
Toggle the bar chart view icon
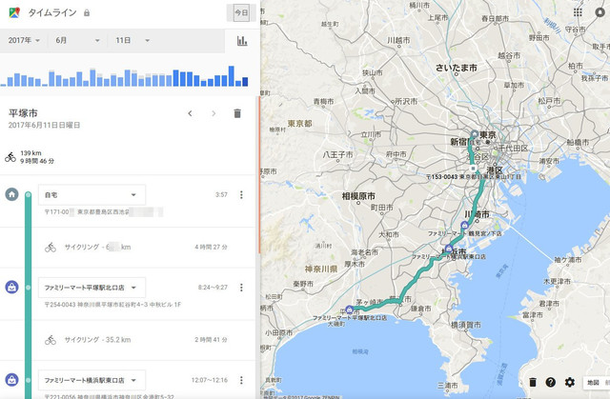tap(242, 41)
